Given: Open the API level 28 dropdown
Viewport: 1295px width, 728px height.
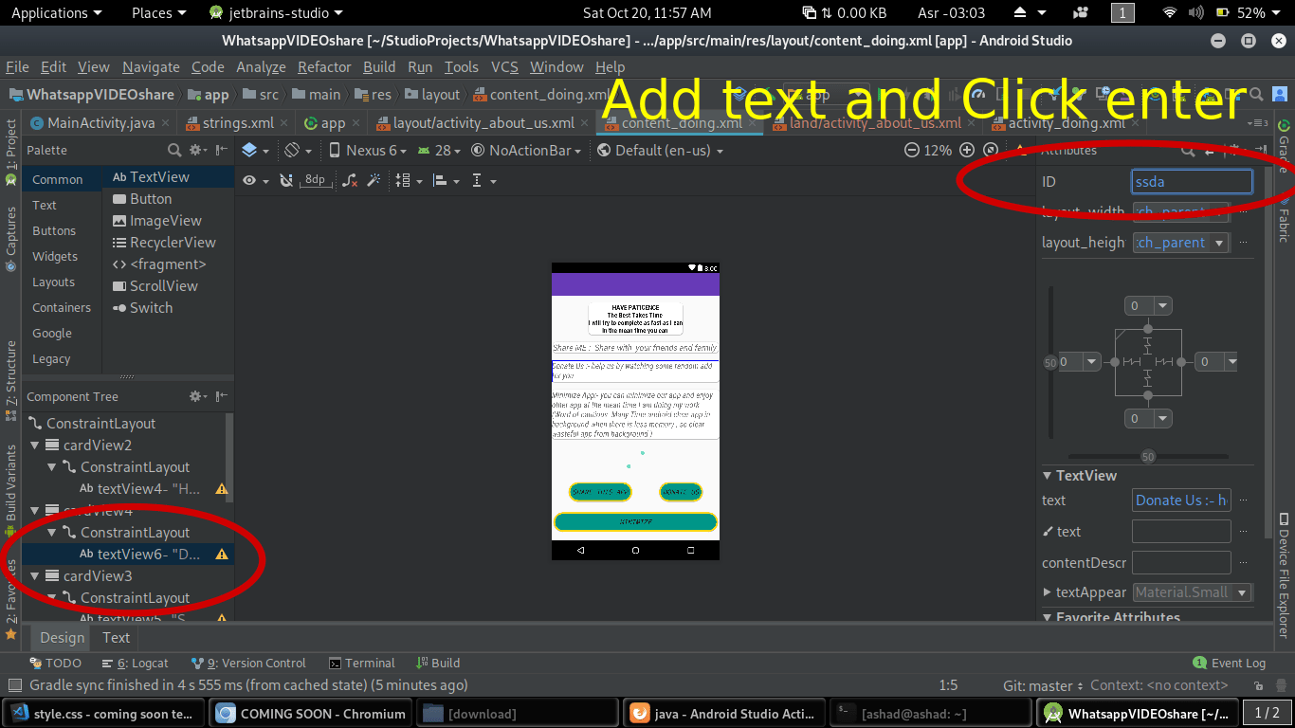Looking at the screenshot, I should coord(439,150).
